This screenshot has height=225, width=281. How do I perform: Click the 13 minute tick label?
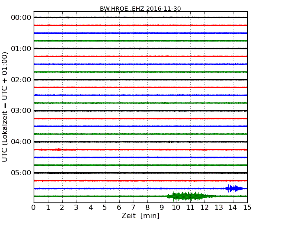pos(219,208)
